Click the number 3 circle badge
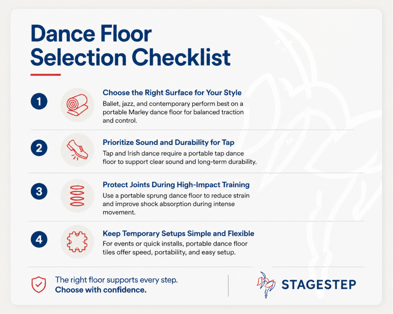The height and width of the screenshot is (314, 393). [x=39, y=192]
